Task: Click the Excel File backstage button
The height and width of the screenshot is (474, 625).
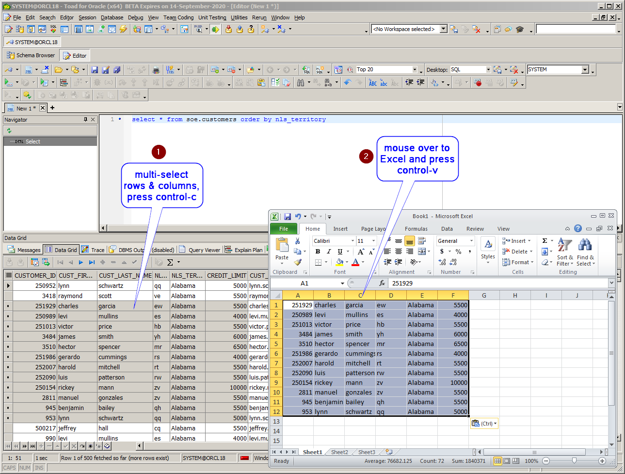Action: click(x=284, y=229)
